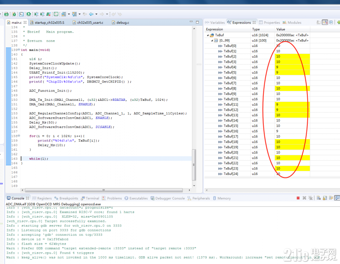Toggle the Scroll Lock console icon

click(325, 198)
